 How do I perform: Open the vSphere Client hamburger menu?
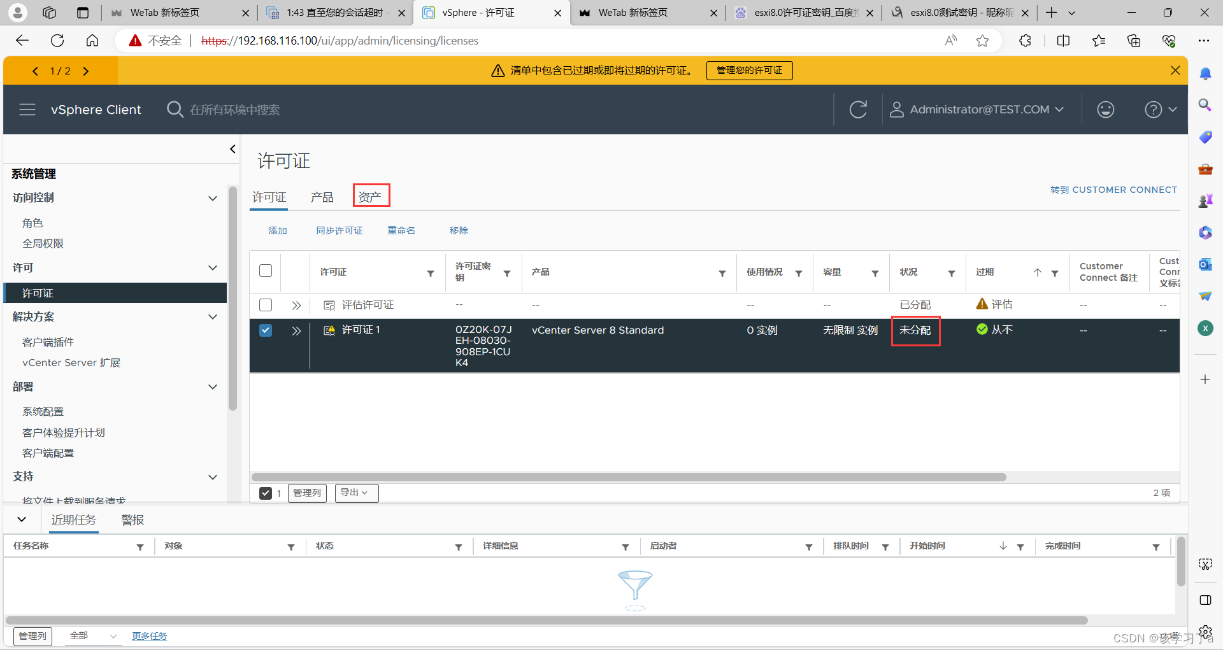click(x=27, y=110)
